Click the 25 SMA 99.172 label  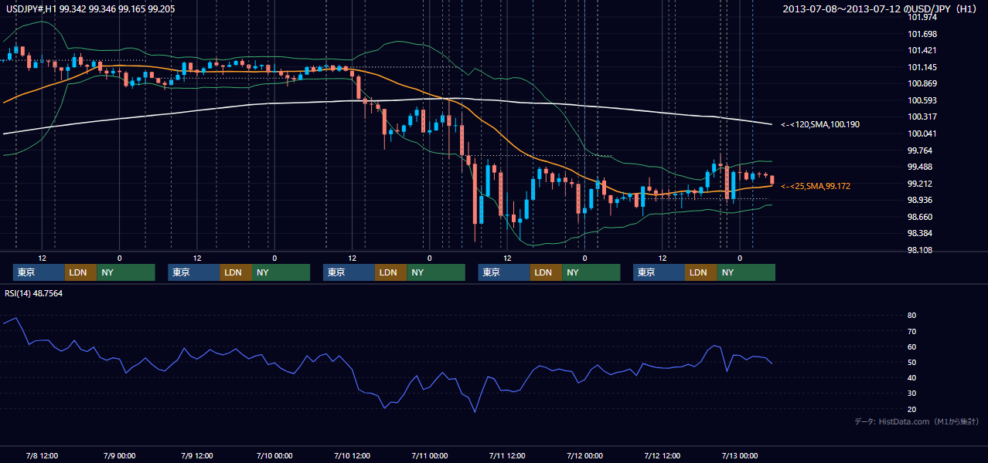click(816, 186)
